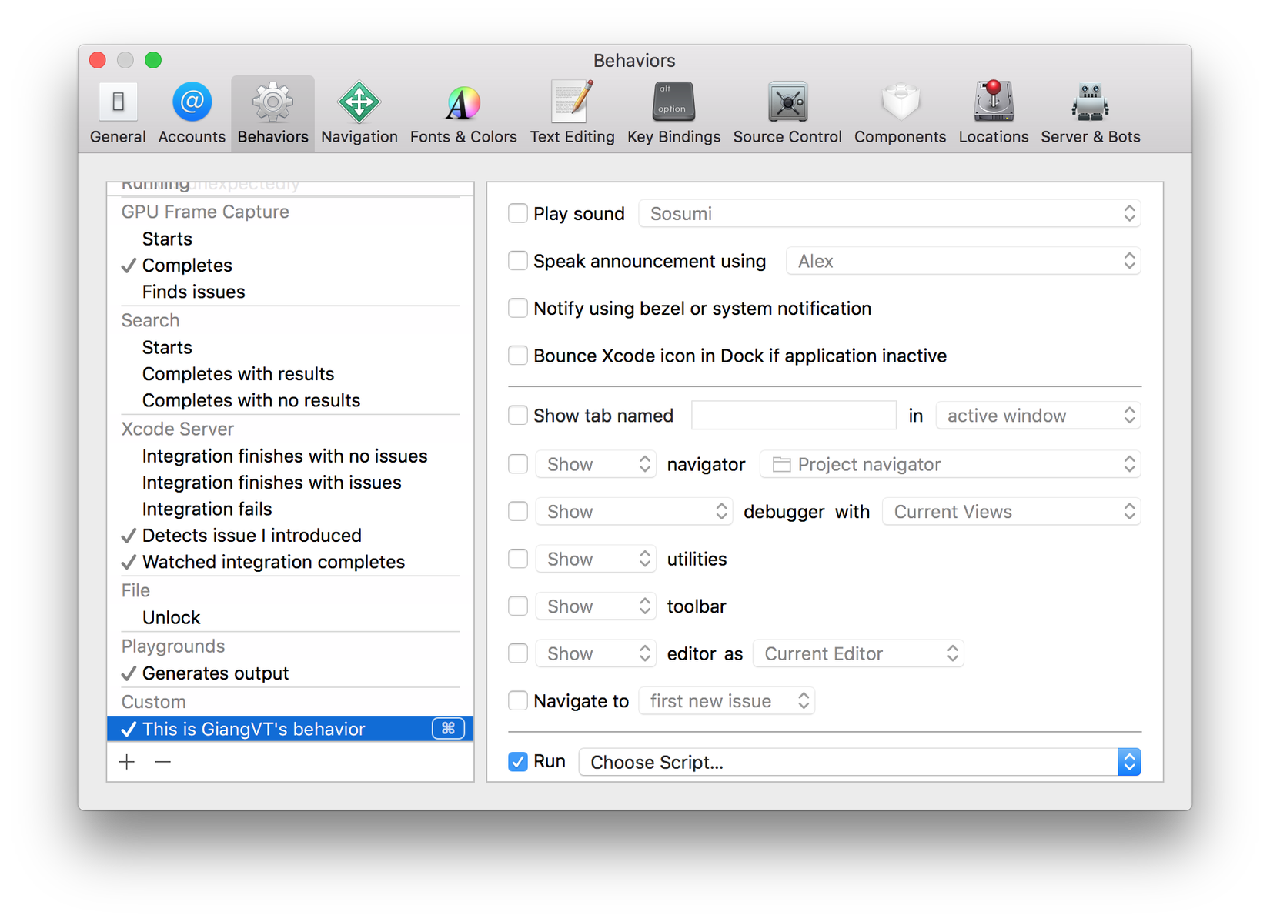Select Finds issues behavior row

[x=290, y=292]
